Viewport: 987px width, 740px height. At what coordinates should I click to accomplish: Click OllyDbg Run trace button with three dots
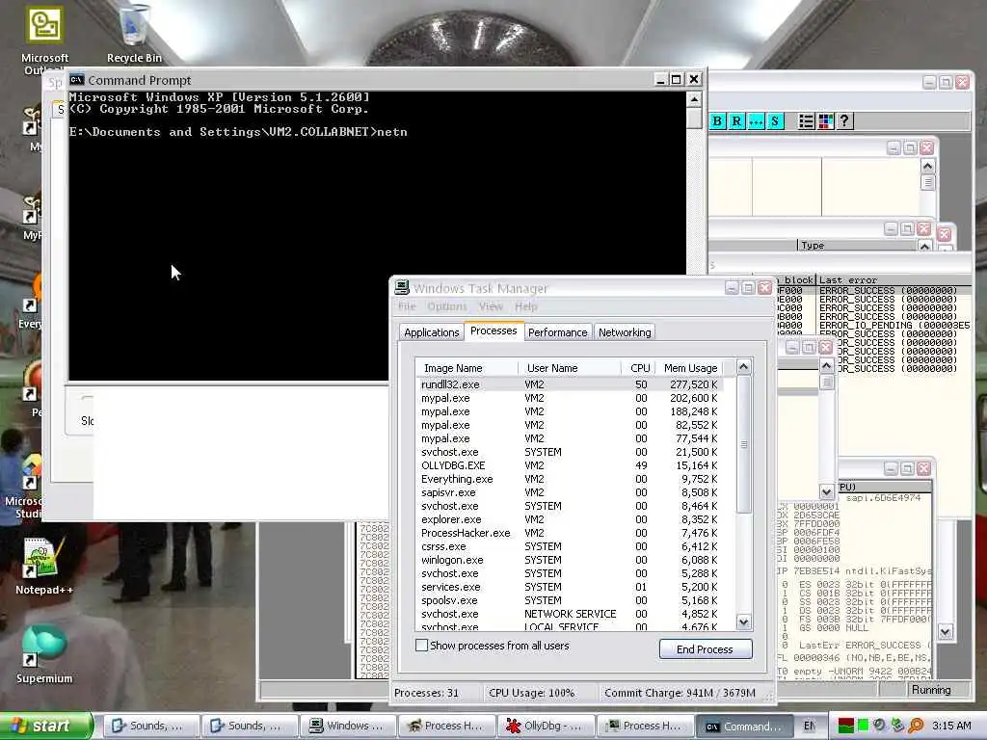756,120
